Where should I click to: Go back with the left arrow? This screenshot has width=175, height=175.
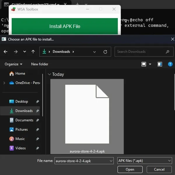point(6,52)
